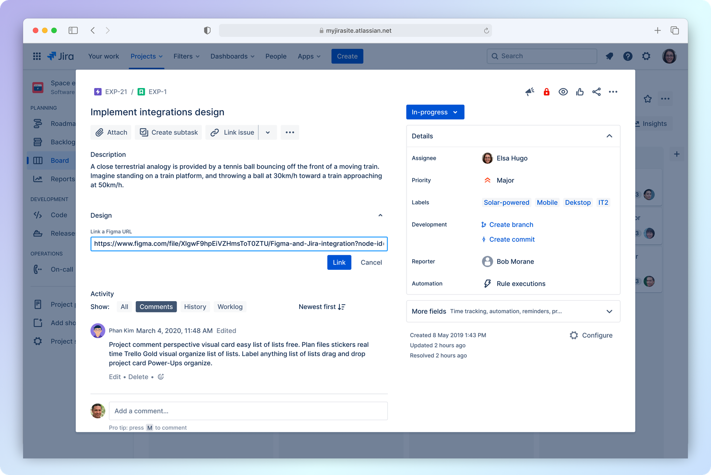Screen dimensions: 711x475
Task: Click the thumbs up vote icon
Action: pos(580,92)
